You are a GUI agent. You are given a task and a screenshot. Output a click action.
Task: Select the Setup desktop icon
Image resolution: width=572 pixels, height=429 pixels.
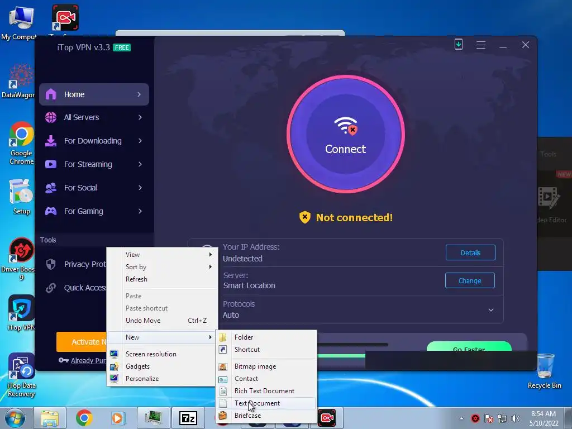coord(21,197)
